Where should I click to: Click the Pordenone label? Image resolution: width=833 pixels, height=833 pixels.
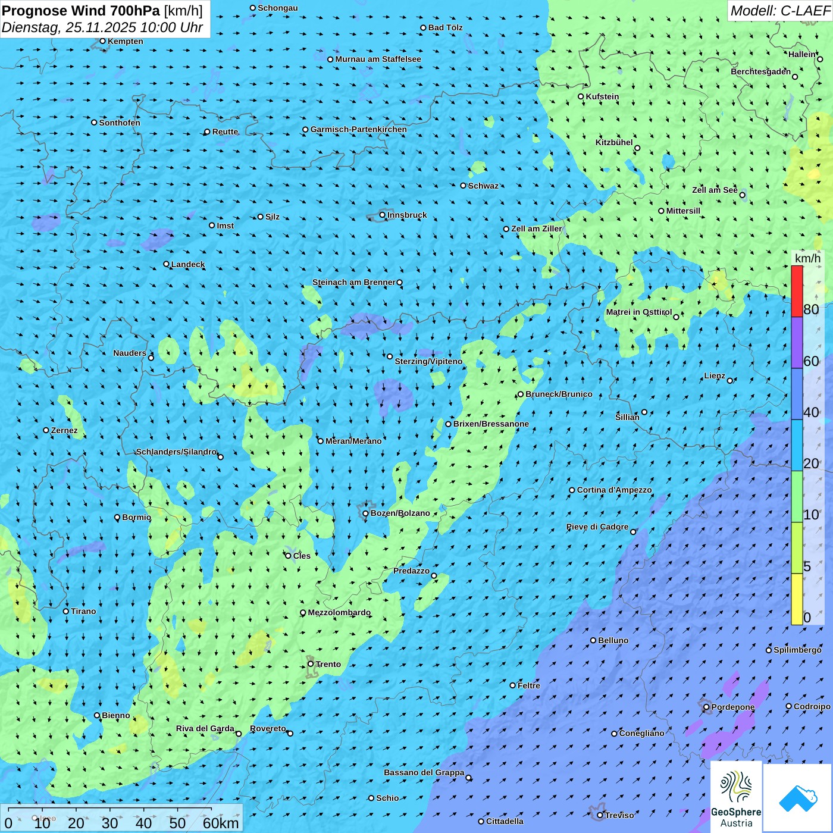733,707
